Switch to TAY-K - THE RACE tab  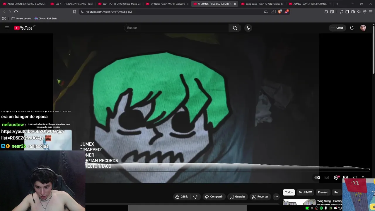pos(71,4)
